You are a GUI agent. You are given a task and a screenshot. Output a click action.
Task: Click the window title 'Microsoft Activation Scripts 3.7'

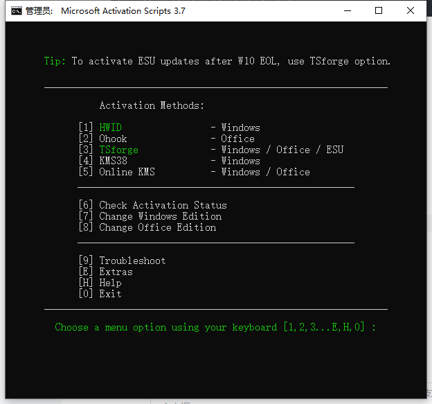123,11
